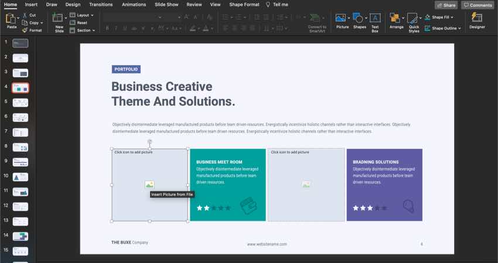Screen dimensions: 498x263
Task: Select slide 10 thumbnail
Action: [21, 177]
